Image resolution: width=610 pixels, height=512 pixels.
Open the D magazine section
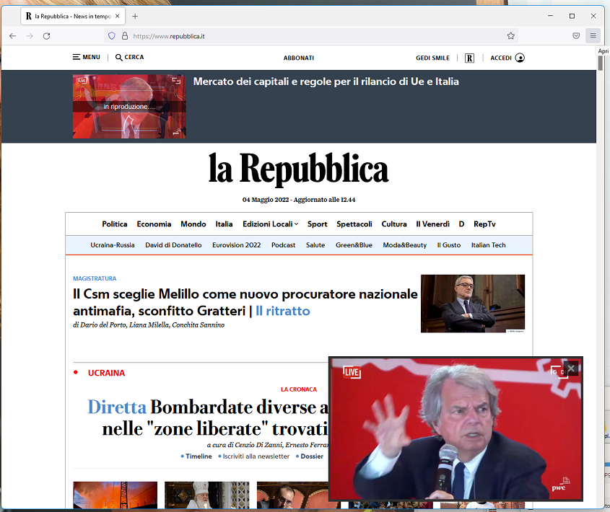pos(461,224)
